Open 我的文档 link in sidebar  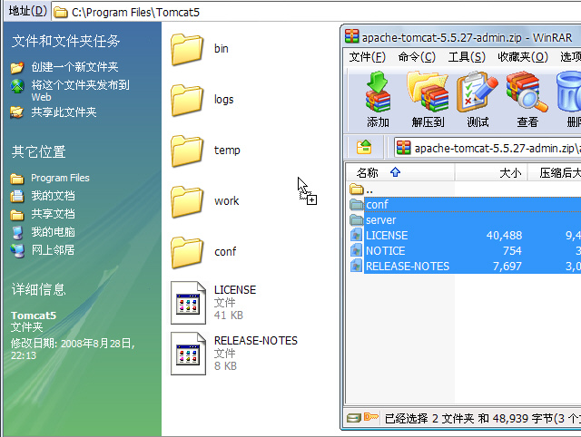53,196
